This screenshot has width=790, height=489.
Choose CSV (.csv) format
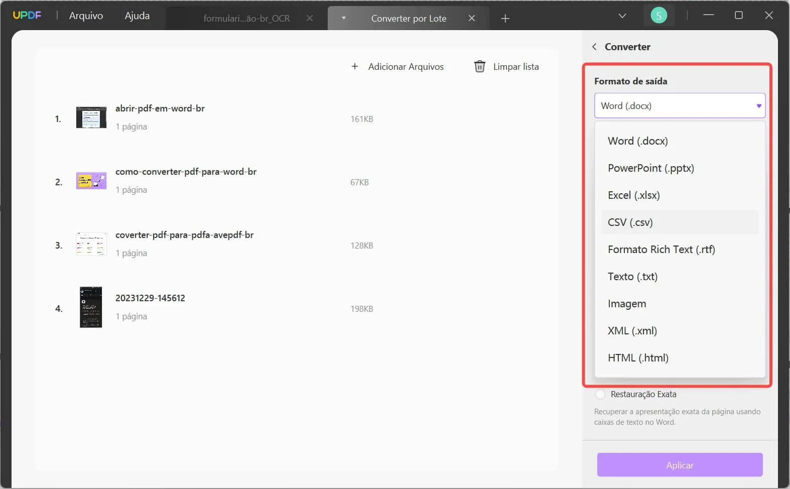pos(680,222)
